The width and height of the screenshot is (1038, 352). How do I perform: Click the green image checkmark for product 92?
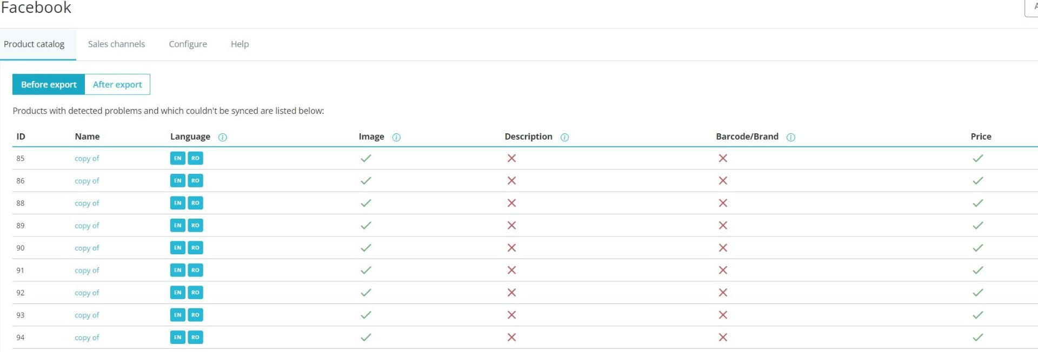click(x=366, y=293)
